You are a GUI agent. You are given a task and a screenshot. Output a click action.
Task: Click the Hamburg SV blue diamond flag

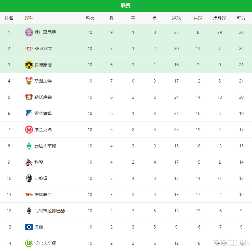[x=29, y=227]
